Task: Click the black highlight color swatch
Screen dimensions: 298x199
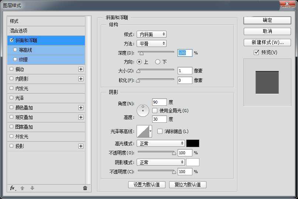Action: tap(193, 144)
